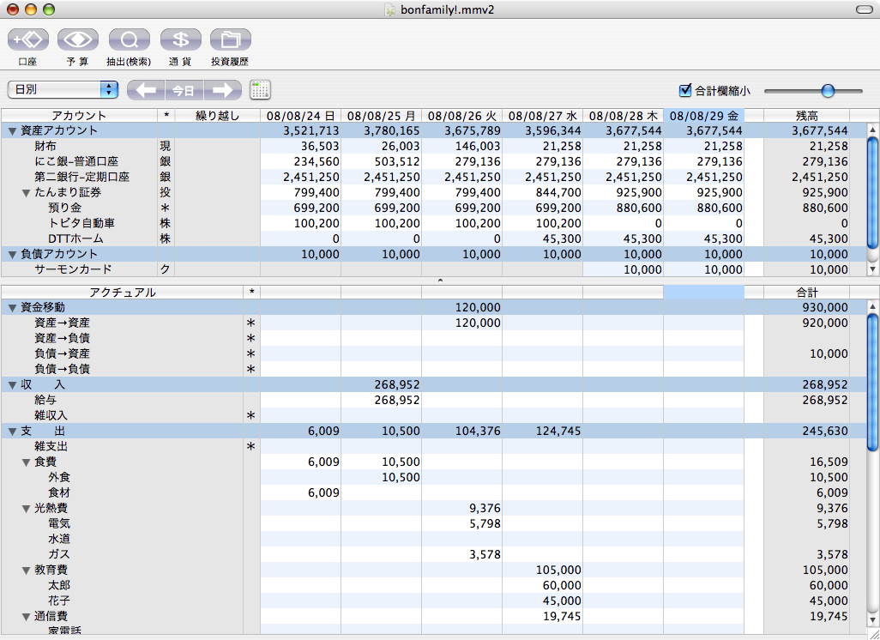Open the 通貨 currency dollar icon
The height and width of the screenshot is (640, 880).
tap(180, 39)
